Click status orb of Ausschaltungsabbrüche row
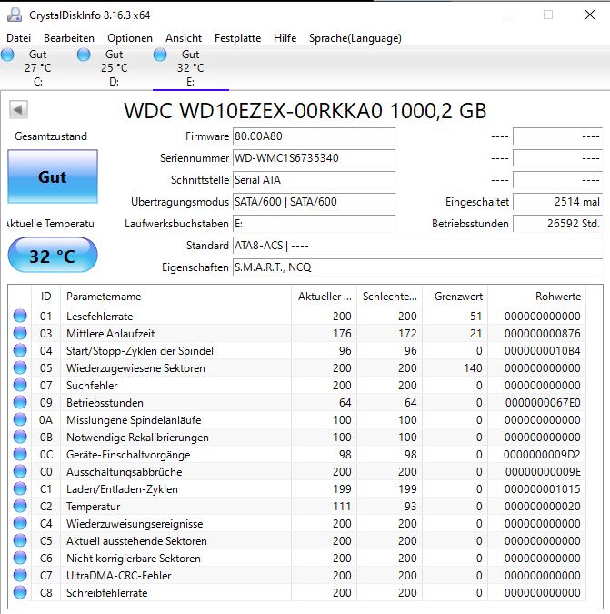The image size is (610, 614). (20, 471)
